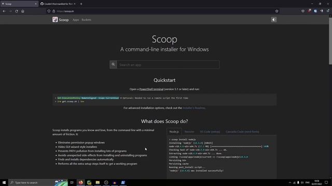This screenshot has width=332, height=186.
Task: Switch to the VS Code (extras) tab
Action: pyautogui.click(x=210, y=132)
